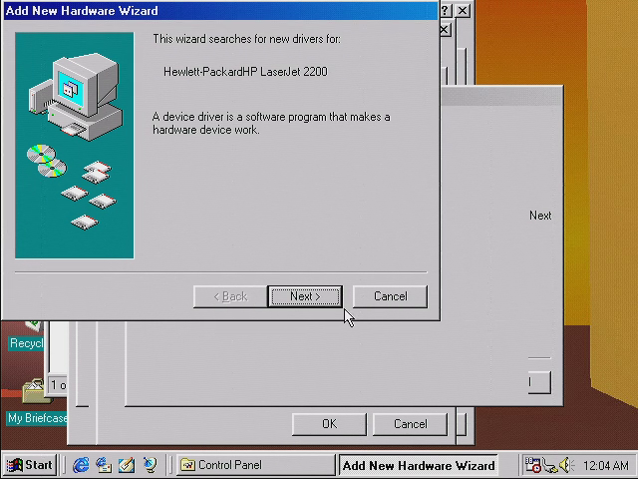Click Next in the hardware wizard
638x479 pixels.
tap(305, 296)
